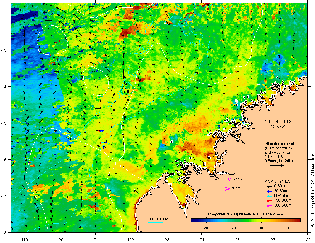Click the temperature color bar
The width and height of the screenshot is (315, 243).
[246, 220]
